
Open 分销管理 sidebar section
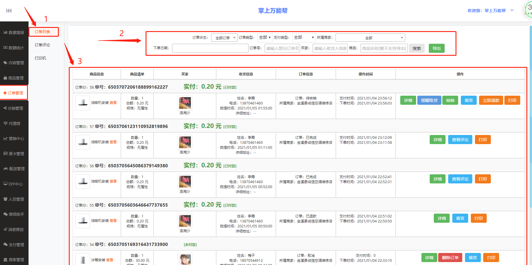point(14,108)
